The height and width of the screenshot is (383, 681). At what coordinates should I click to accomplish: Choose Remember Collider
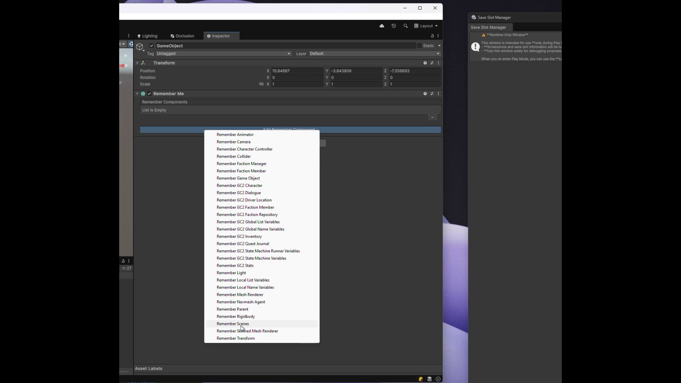(x=262, y=156)
